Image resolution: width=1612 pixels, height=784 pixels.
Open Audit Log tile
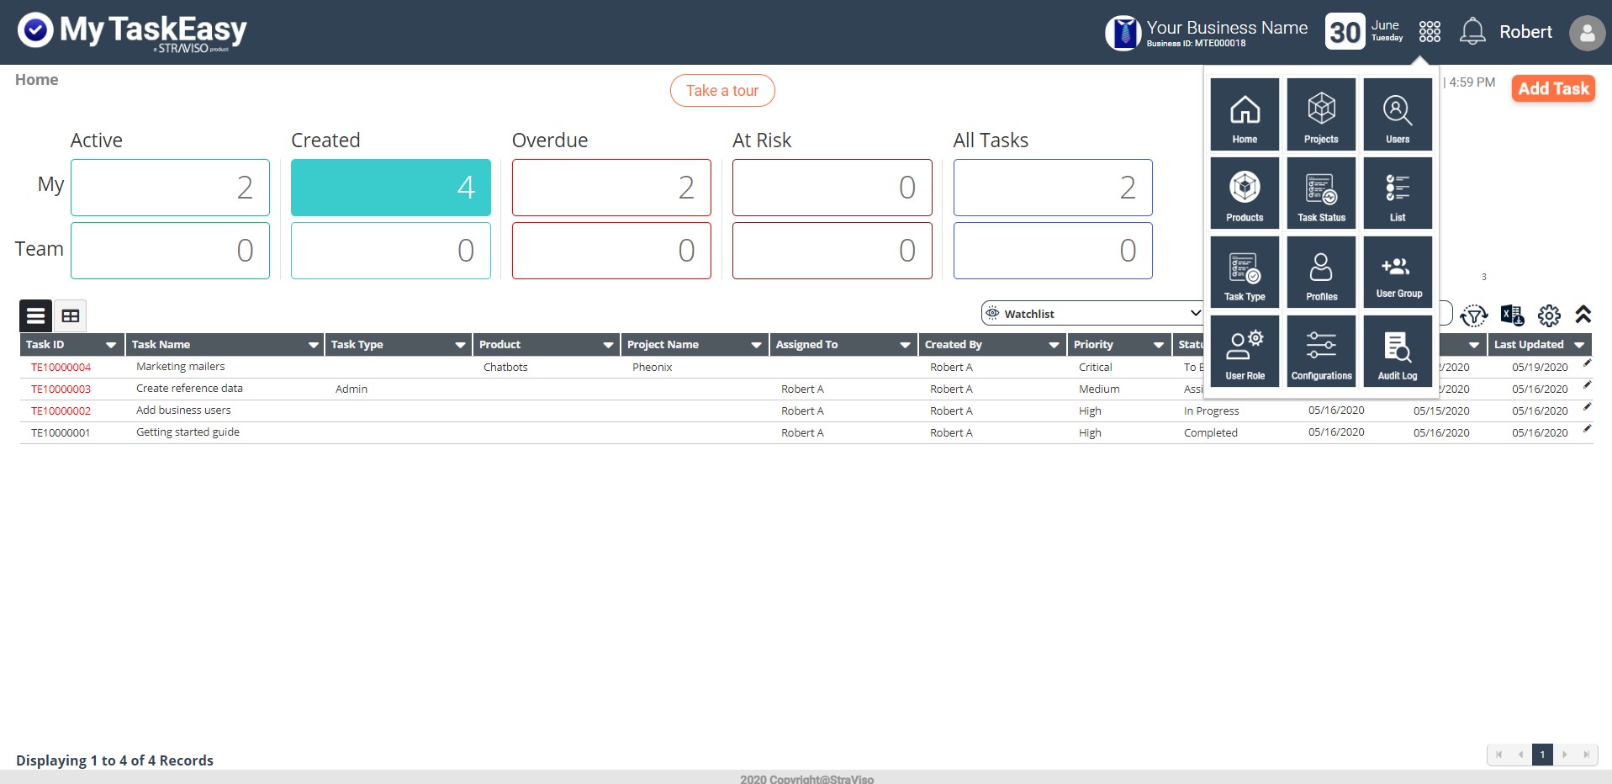(x=1398, y=351)
